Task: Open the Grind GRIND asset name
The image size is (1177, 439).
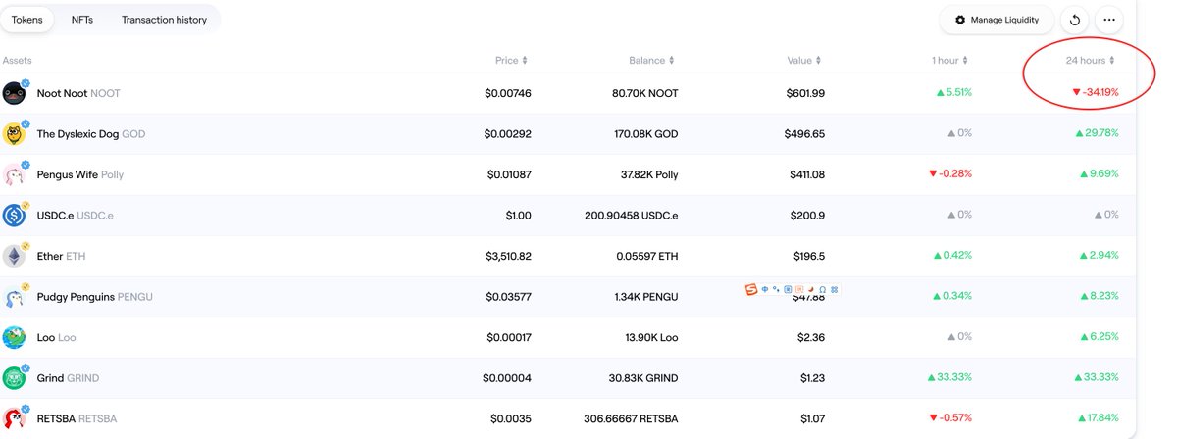Action: pyautogui.click(x=68, y=378)
